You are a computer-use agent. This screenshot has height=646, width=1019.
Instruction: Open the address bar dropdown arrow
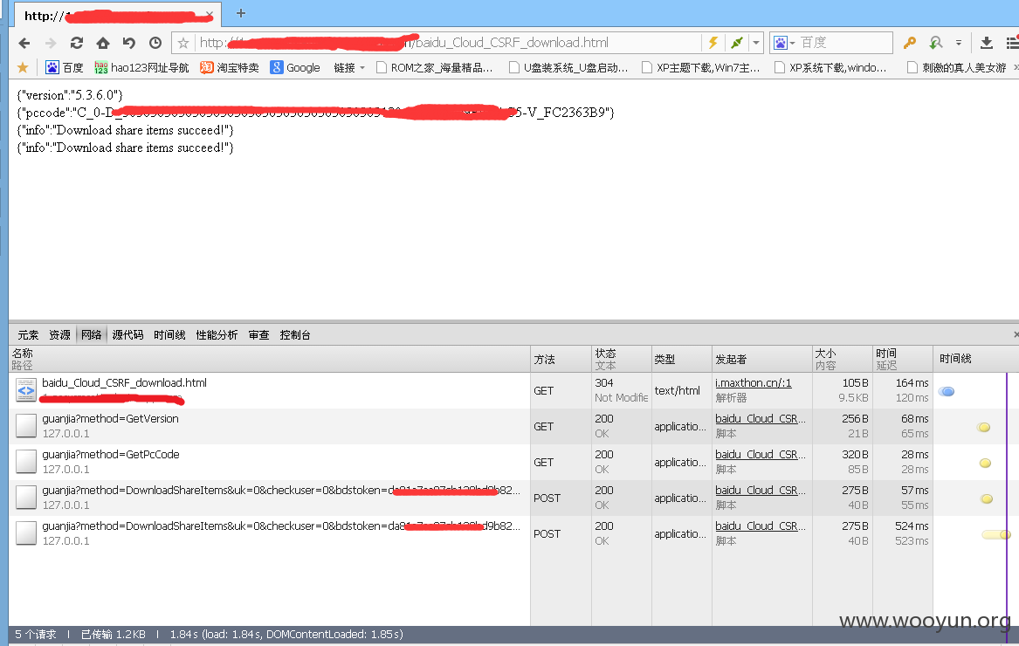[756, 43]
